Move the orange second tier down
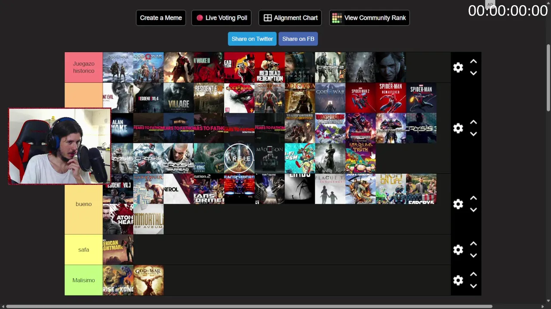The image size is (551, 309). coord(474,134)
